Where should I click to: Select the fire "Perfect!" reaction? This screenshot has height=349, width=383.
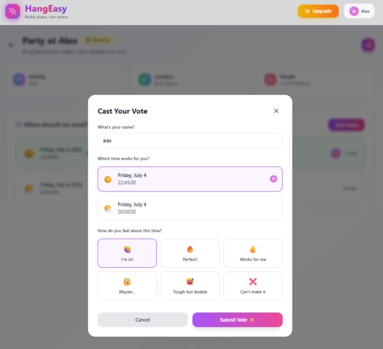(x=190, y=253)
